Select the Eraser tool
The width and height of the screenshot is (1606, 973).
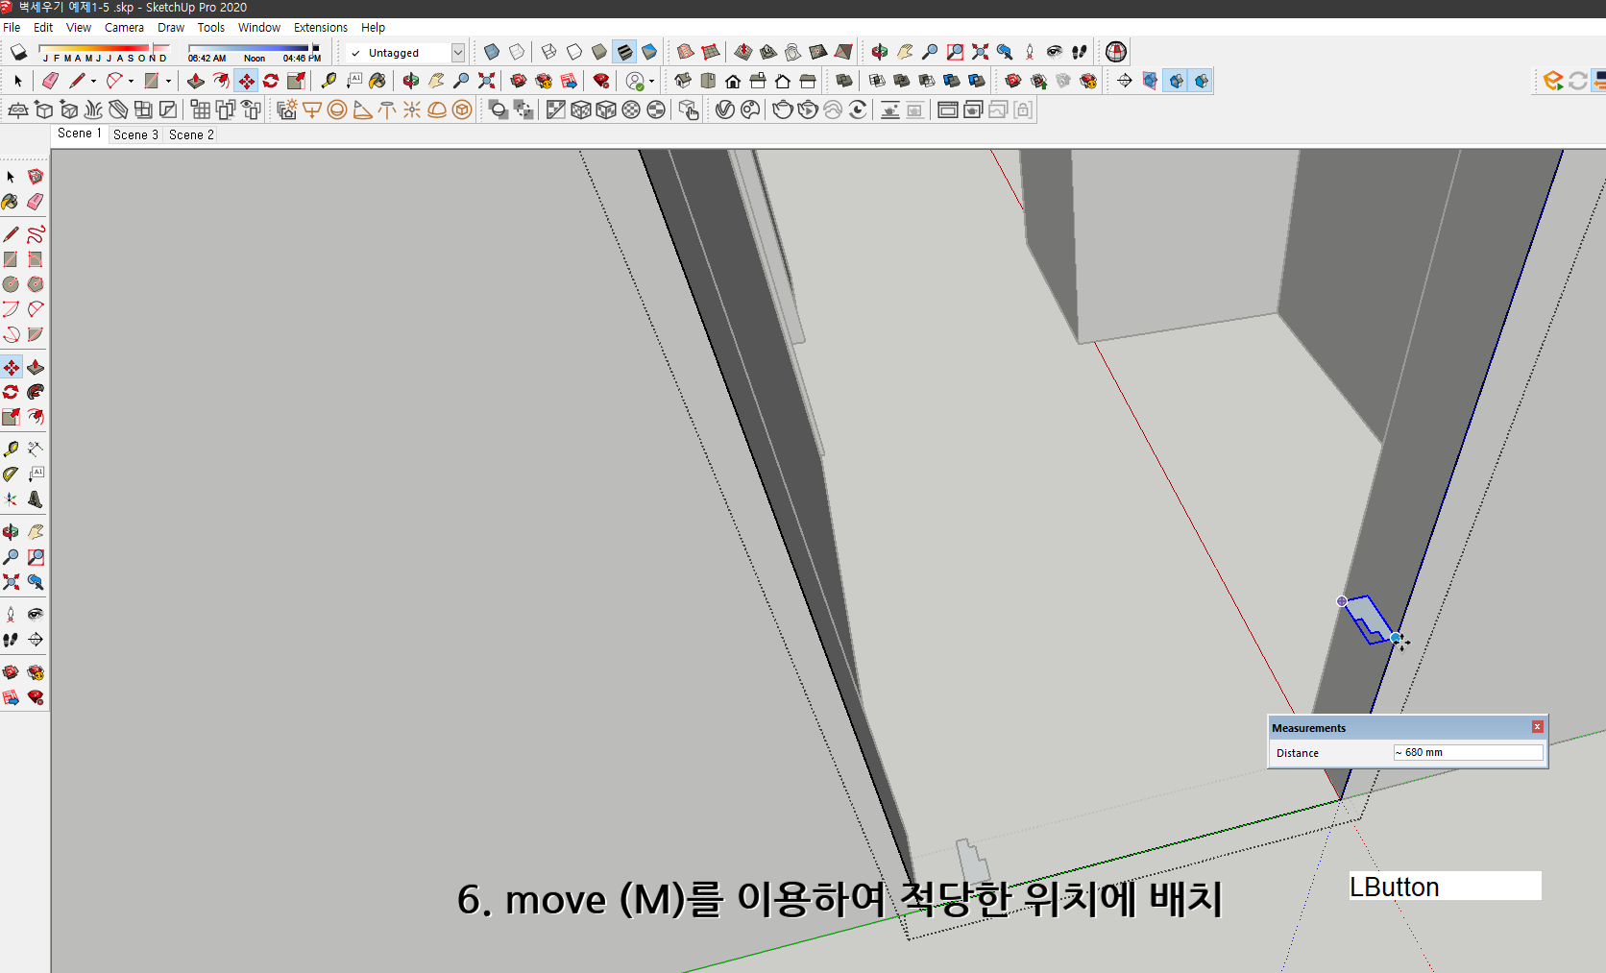point(36,202)
